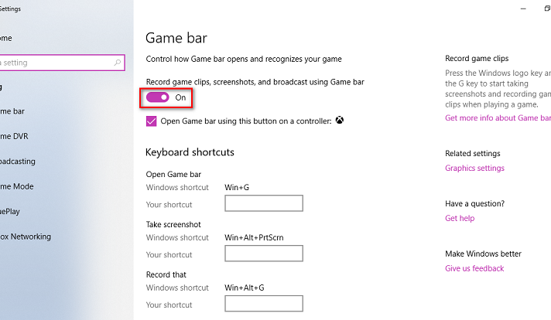Select Game Mode in the sidebar
The width and height of the screenshot is (551, 320).
(x=17, y=186)
